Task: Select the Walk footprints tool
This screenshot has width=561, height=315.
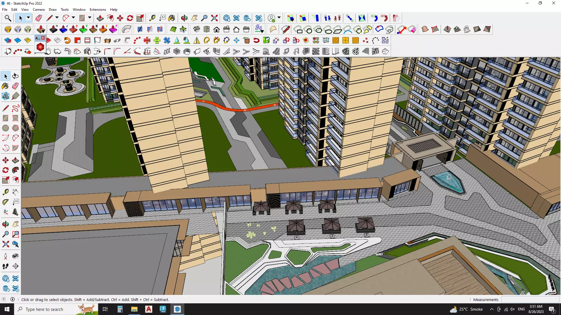Action: coord(6,266)
